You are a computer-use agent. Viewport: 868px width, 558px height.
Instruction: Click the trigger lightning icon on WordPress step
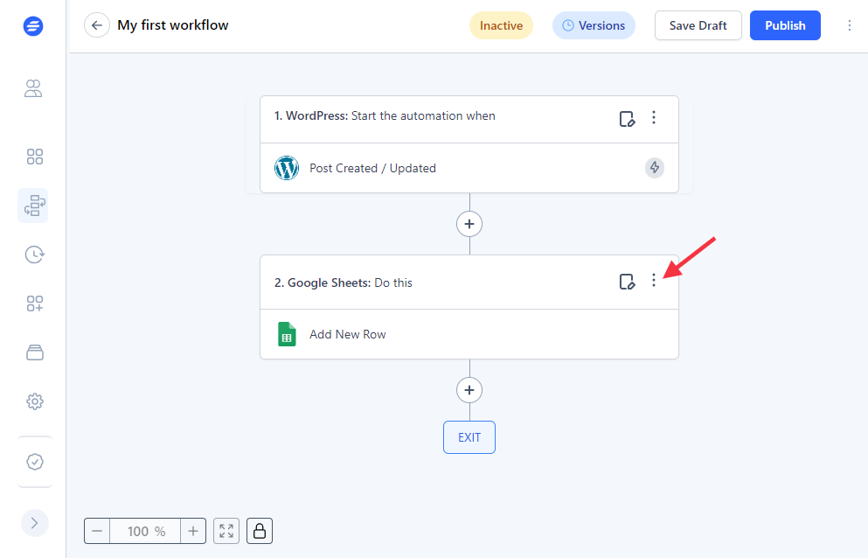click(x=654, y=168)
